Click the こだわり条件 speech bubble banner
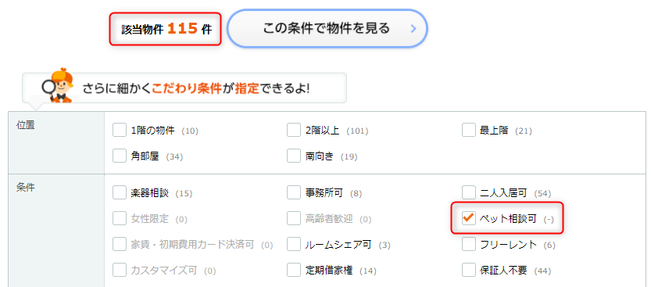Screen dimensions: 651x287 point(184,88)
